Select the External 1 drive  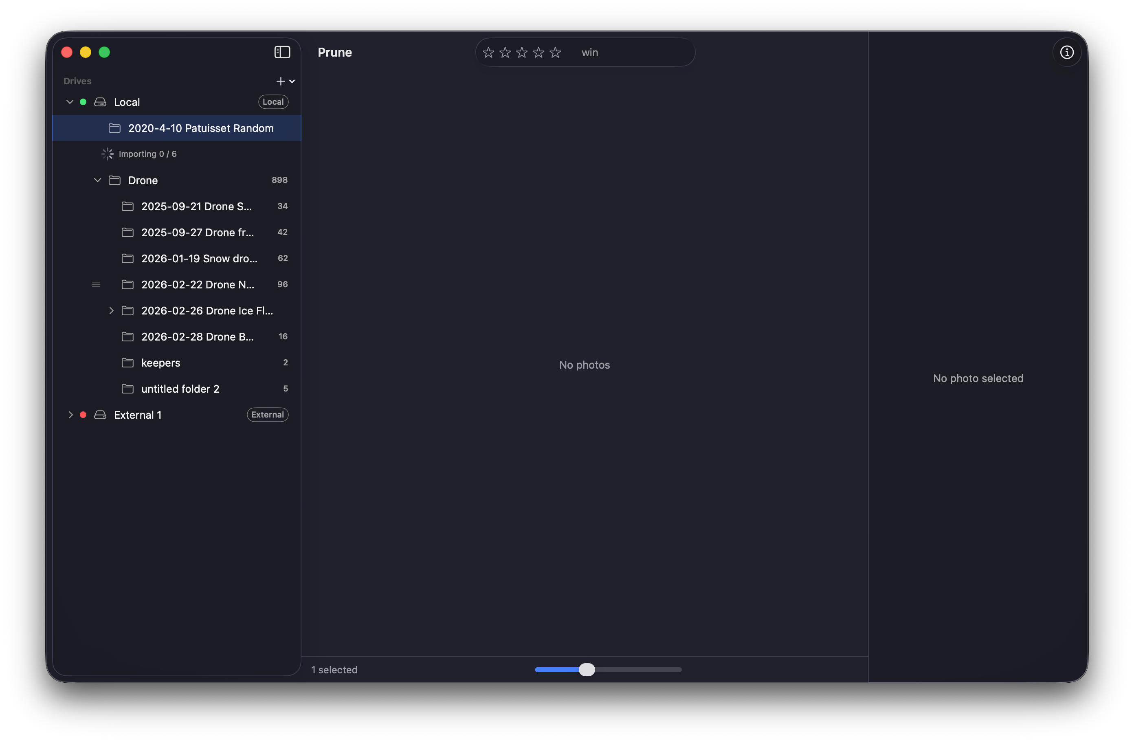(x=177, y=415)
